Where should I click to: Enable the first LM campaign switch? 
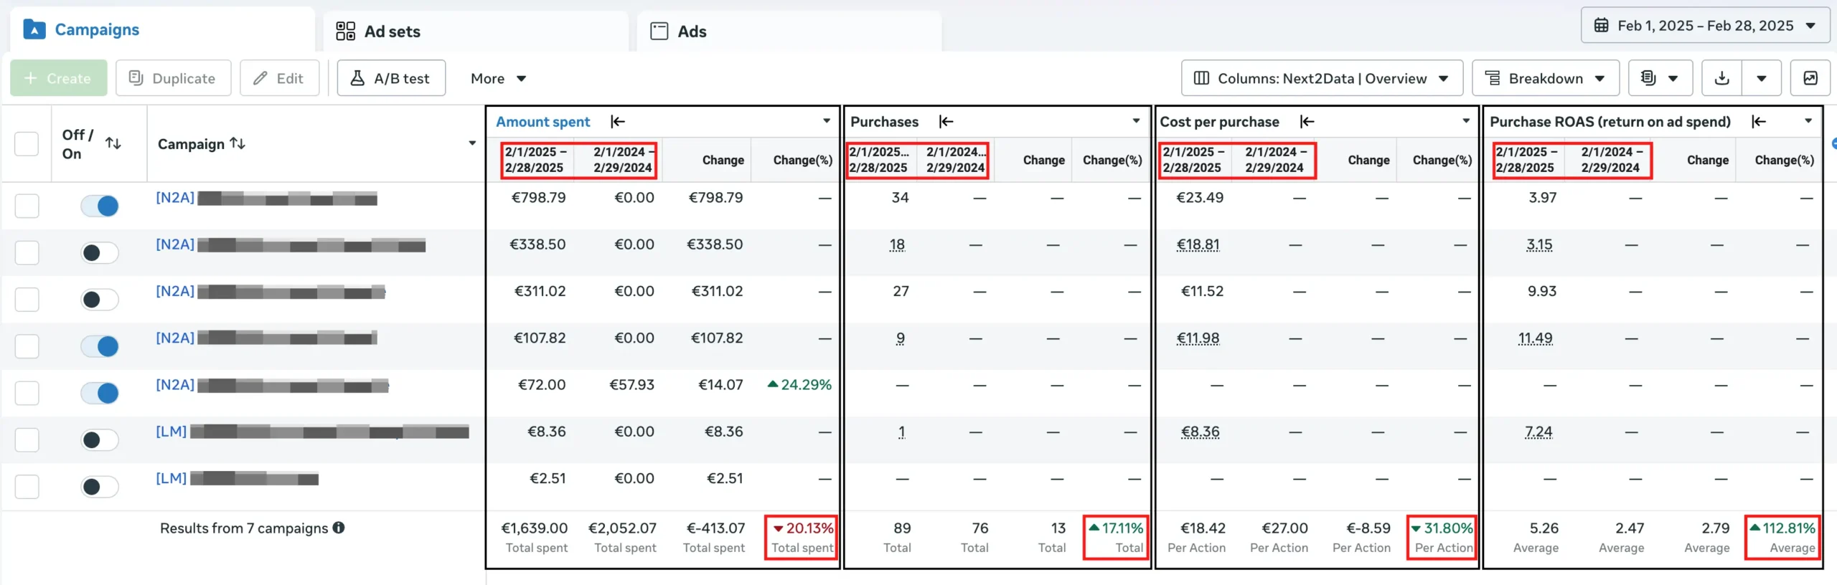100,439
